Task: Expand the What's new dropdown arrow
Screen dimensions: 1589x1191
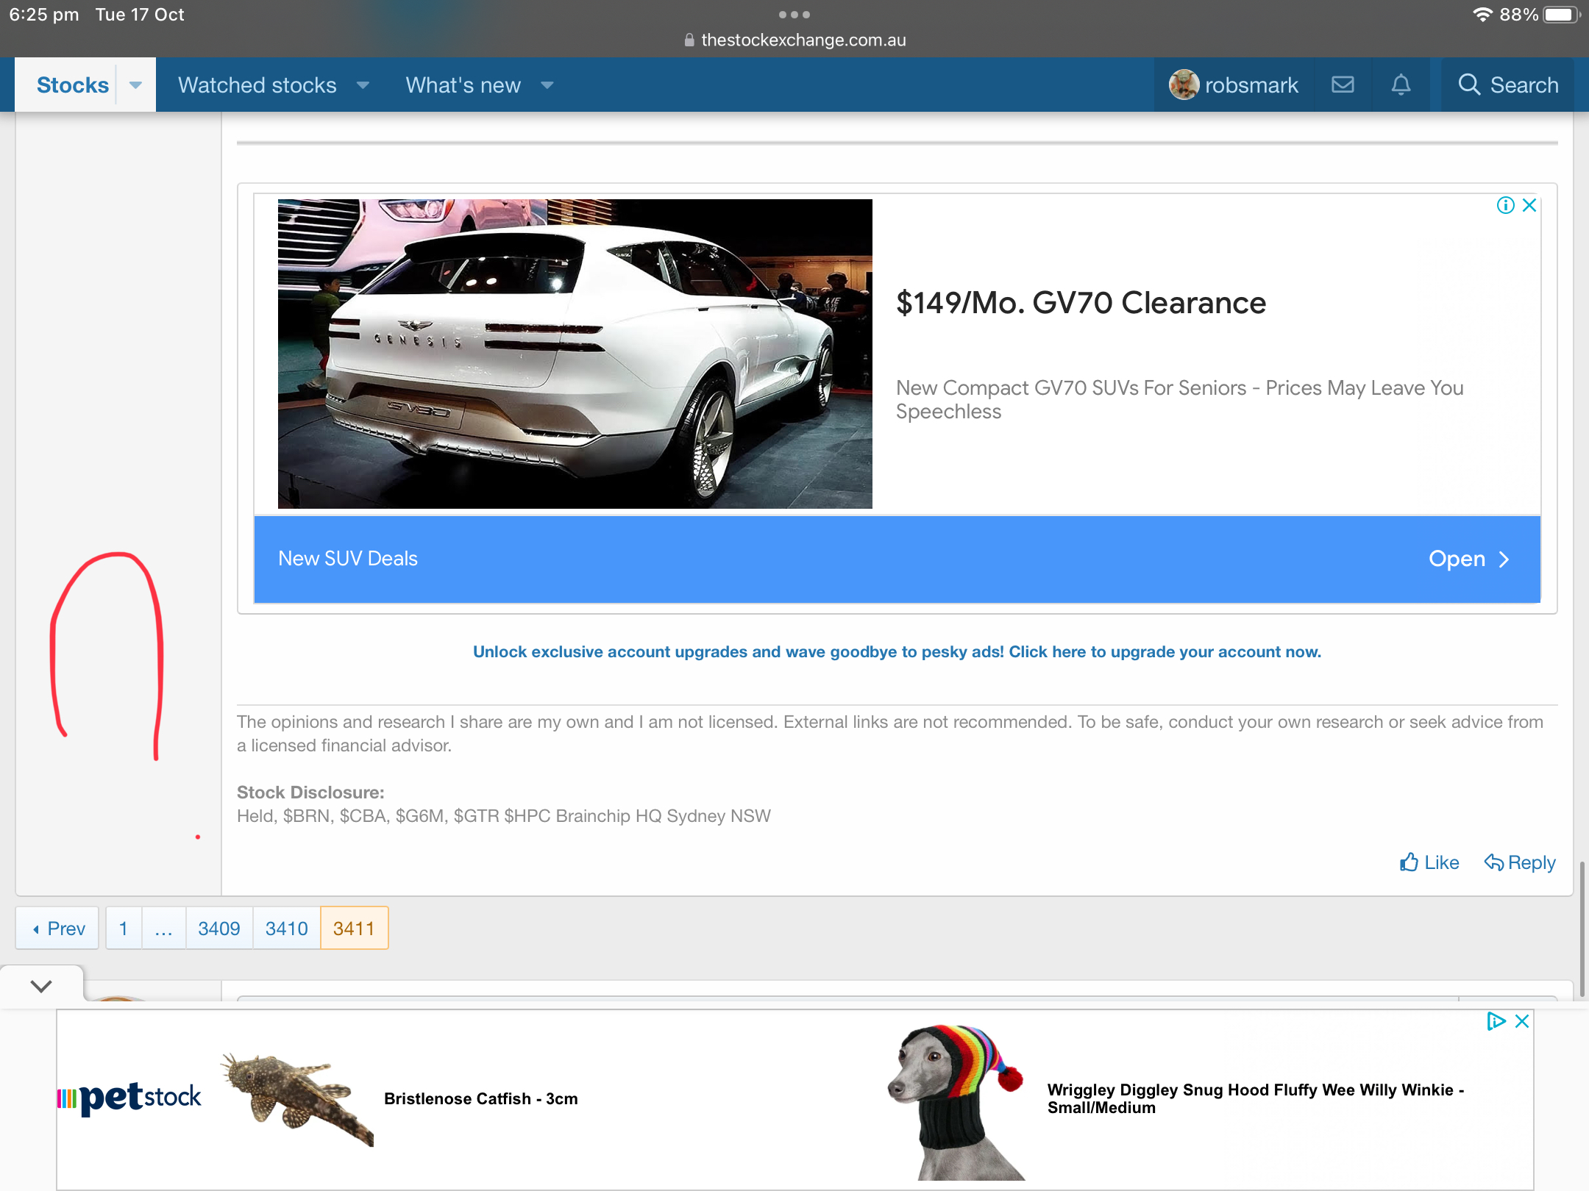Action: coord(547,85)
